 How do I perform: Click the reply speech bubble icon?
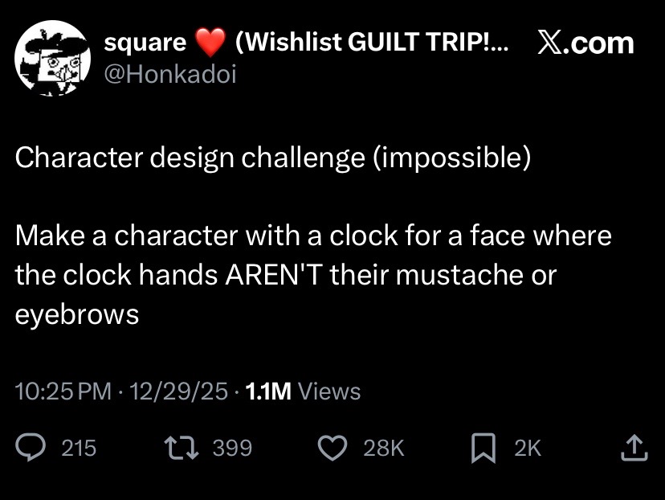(30, 448)
